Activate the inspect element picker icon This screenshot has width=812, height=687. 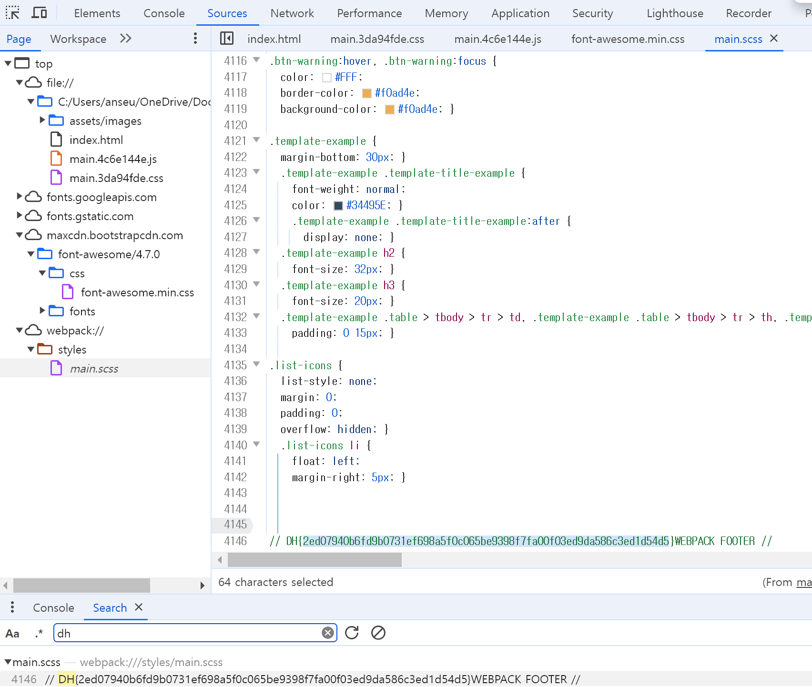[x=12, y=13]
